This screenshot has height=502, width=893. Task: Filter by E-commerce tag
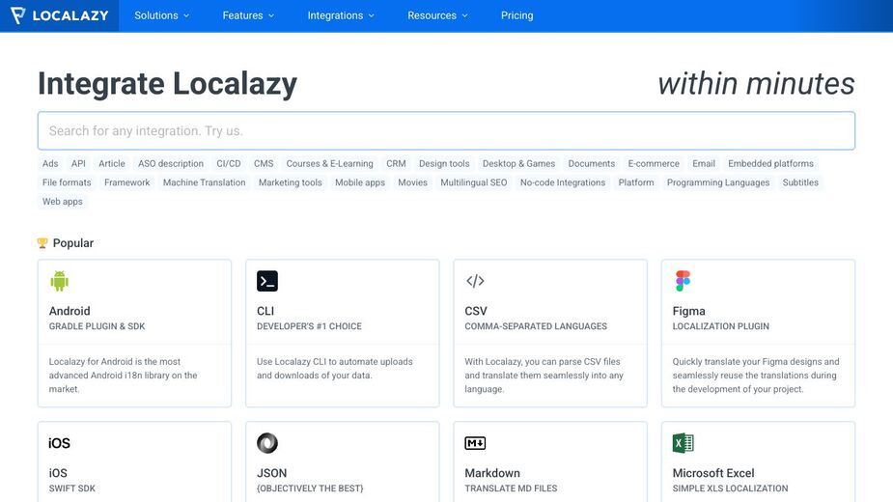point(654,163)
